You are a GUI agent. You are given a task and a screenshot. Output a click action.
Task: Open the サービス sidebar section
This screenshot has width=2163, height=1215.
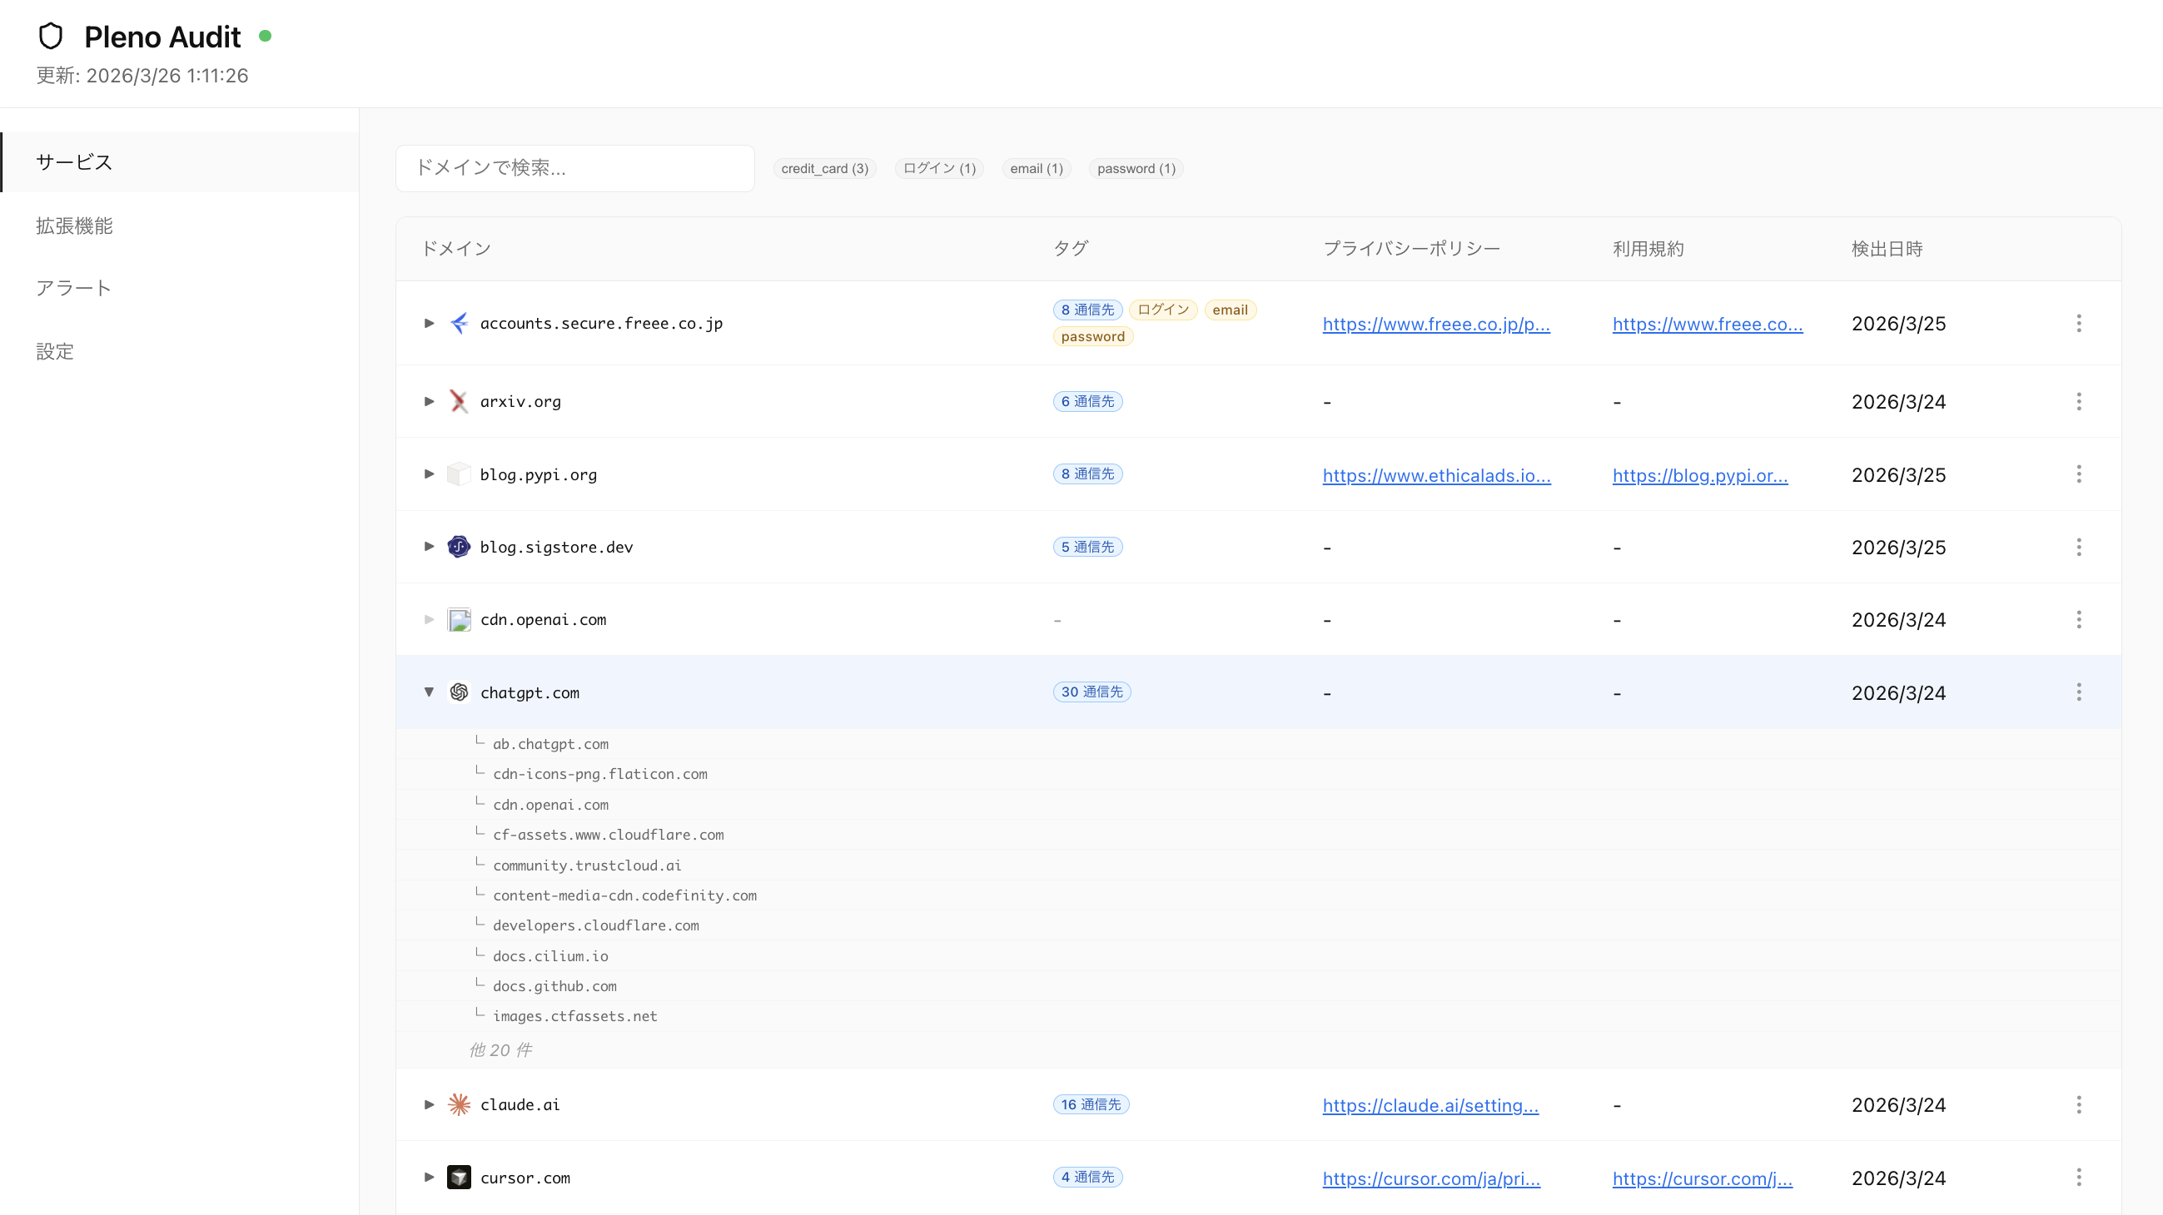180,162
